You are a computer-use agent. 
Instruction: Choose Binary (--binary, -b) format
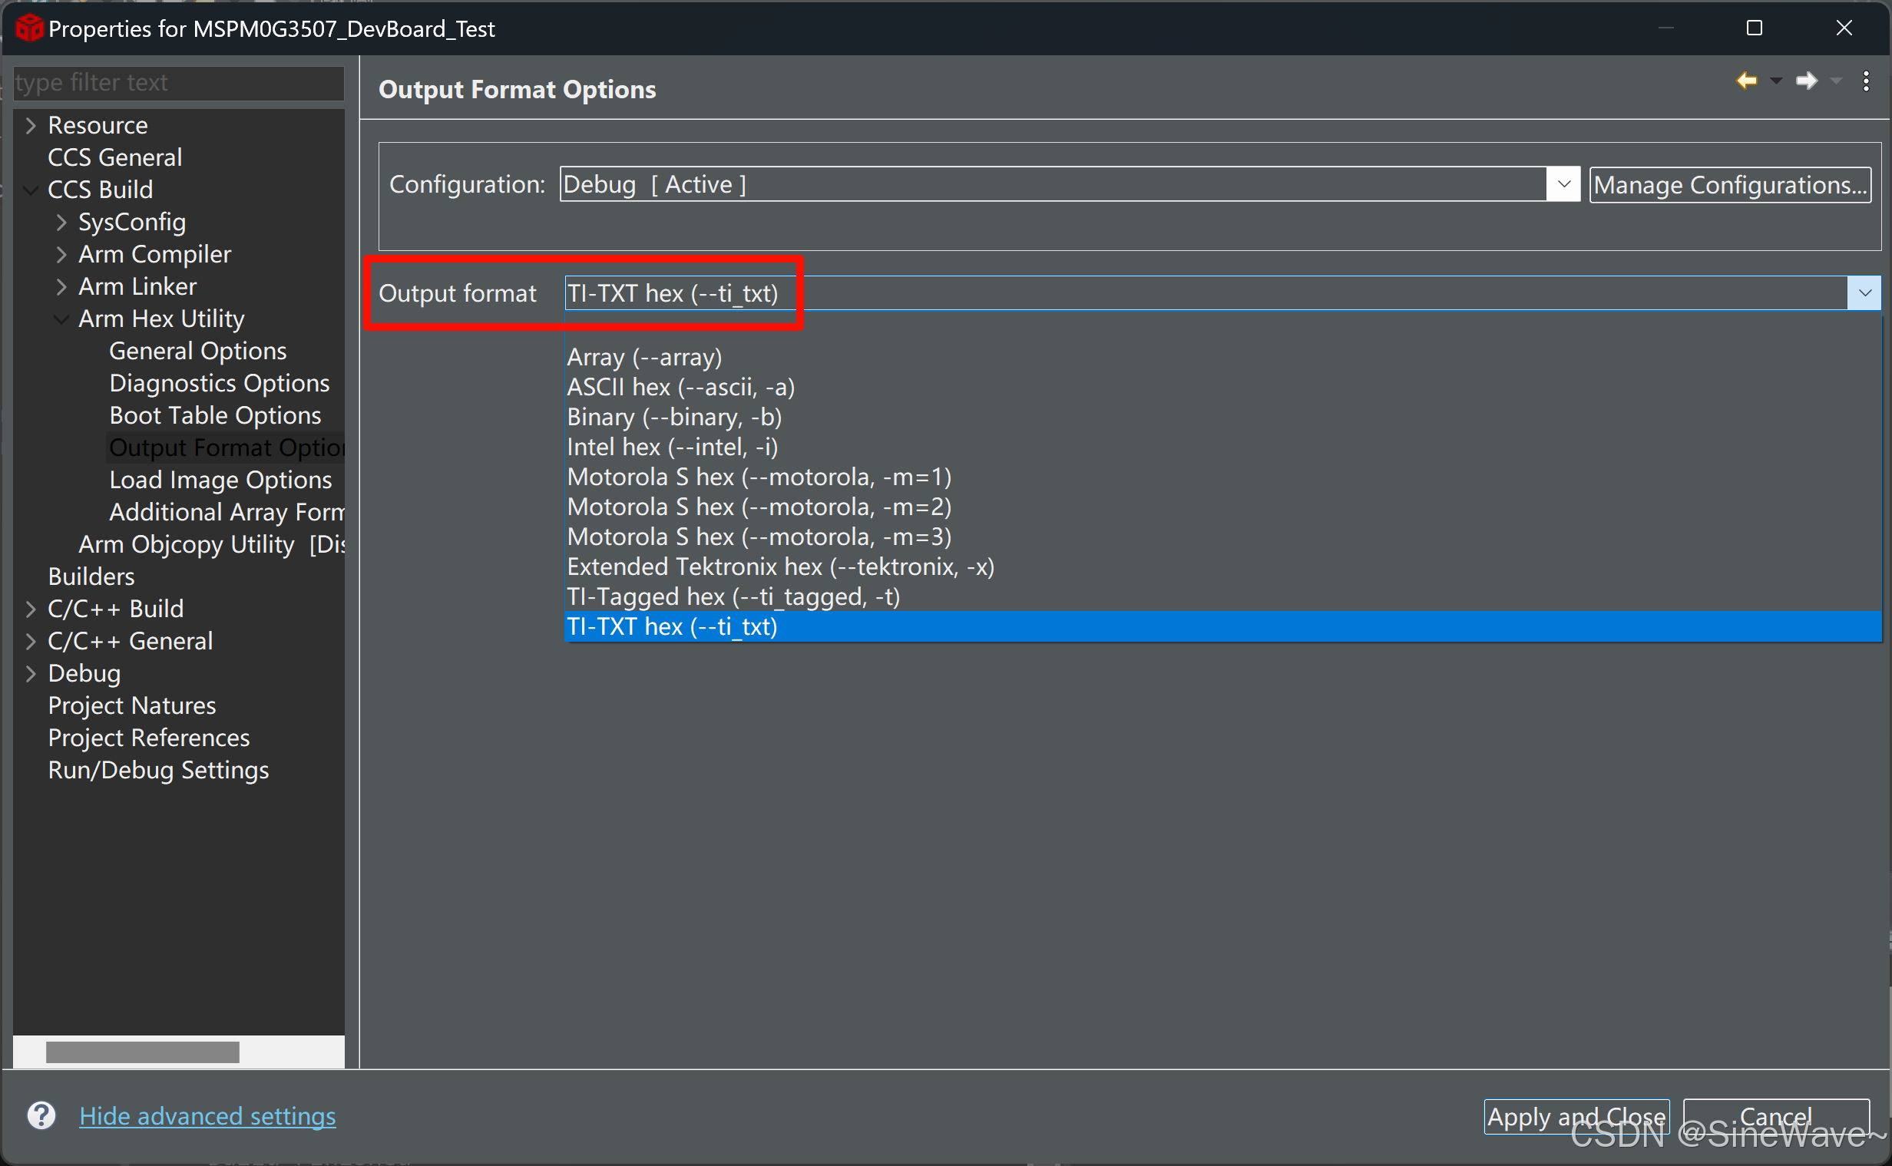(x=1222, y=418)
